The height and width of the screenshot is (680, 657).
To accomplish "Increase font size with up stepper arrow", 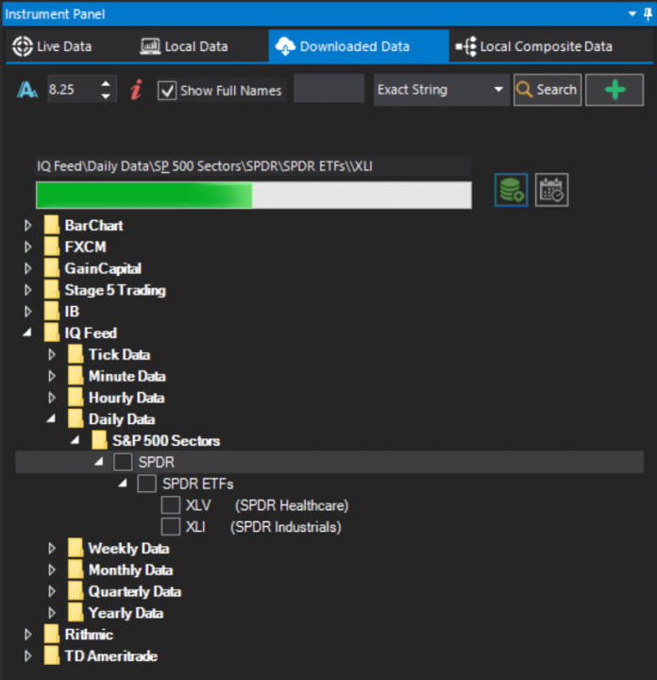I will pyautogui.click(x=106, y=83).
